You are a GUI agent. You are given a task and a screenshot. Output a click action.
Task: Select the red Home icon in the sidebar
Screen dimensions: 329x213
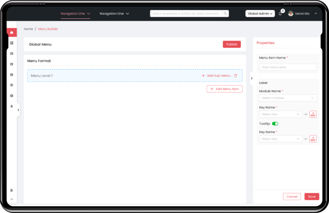tap(11, 32)
